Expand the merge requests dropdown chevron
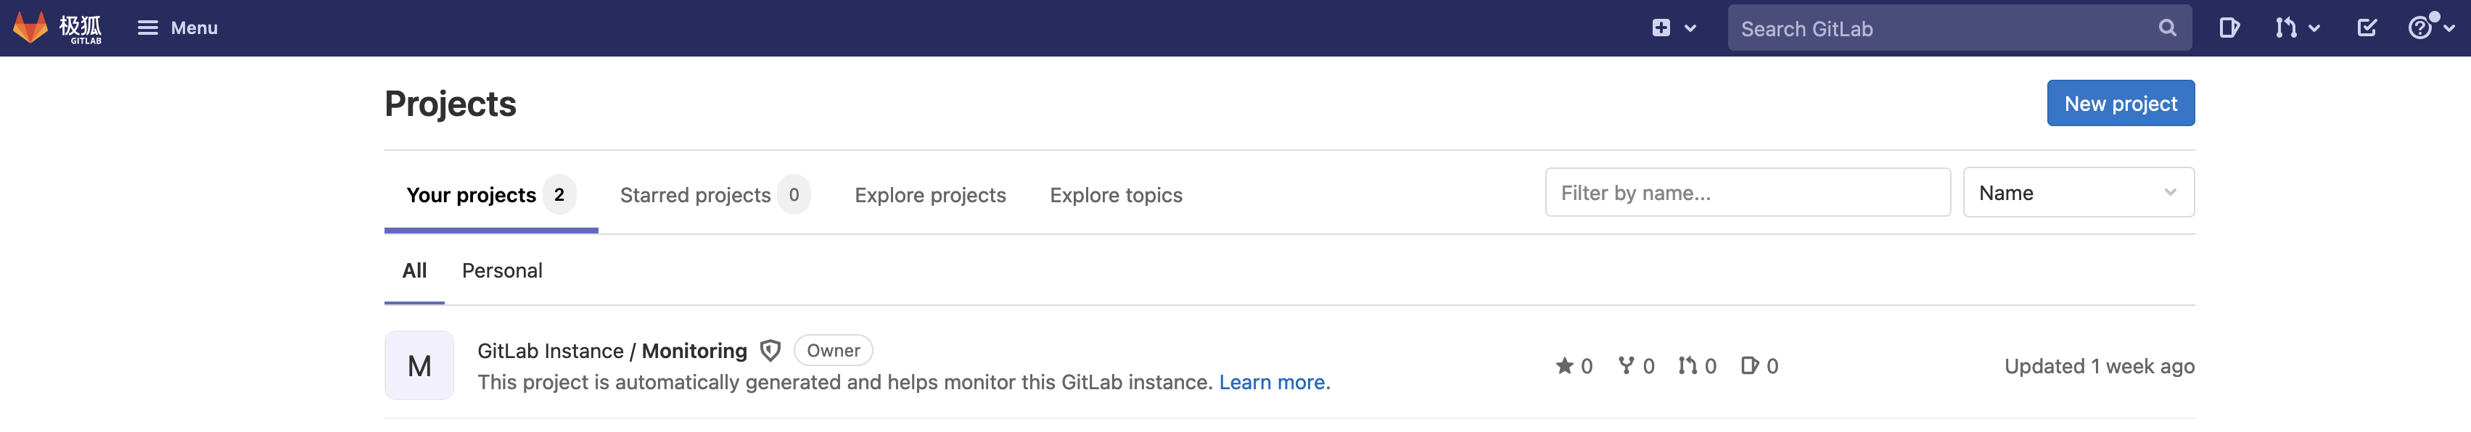The width and height of the screenshot is (2471, 432). (2314, 29)
